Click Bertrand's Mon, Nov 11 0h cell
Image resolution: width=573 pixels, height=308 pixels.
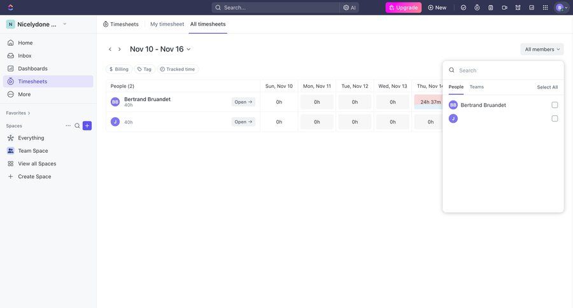(x=317, y=102)
